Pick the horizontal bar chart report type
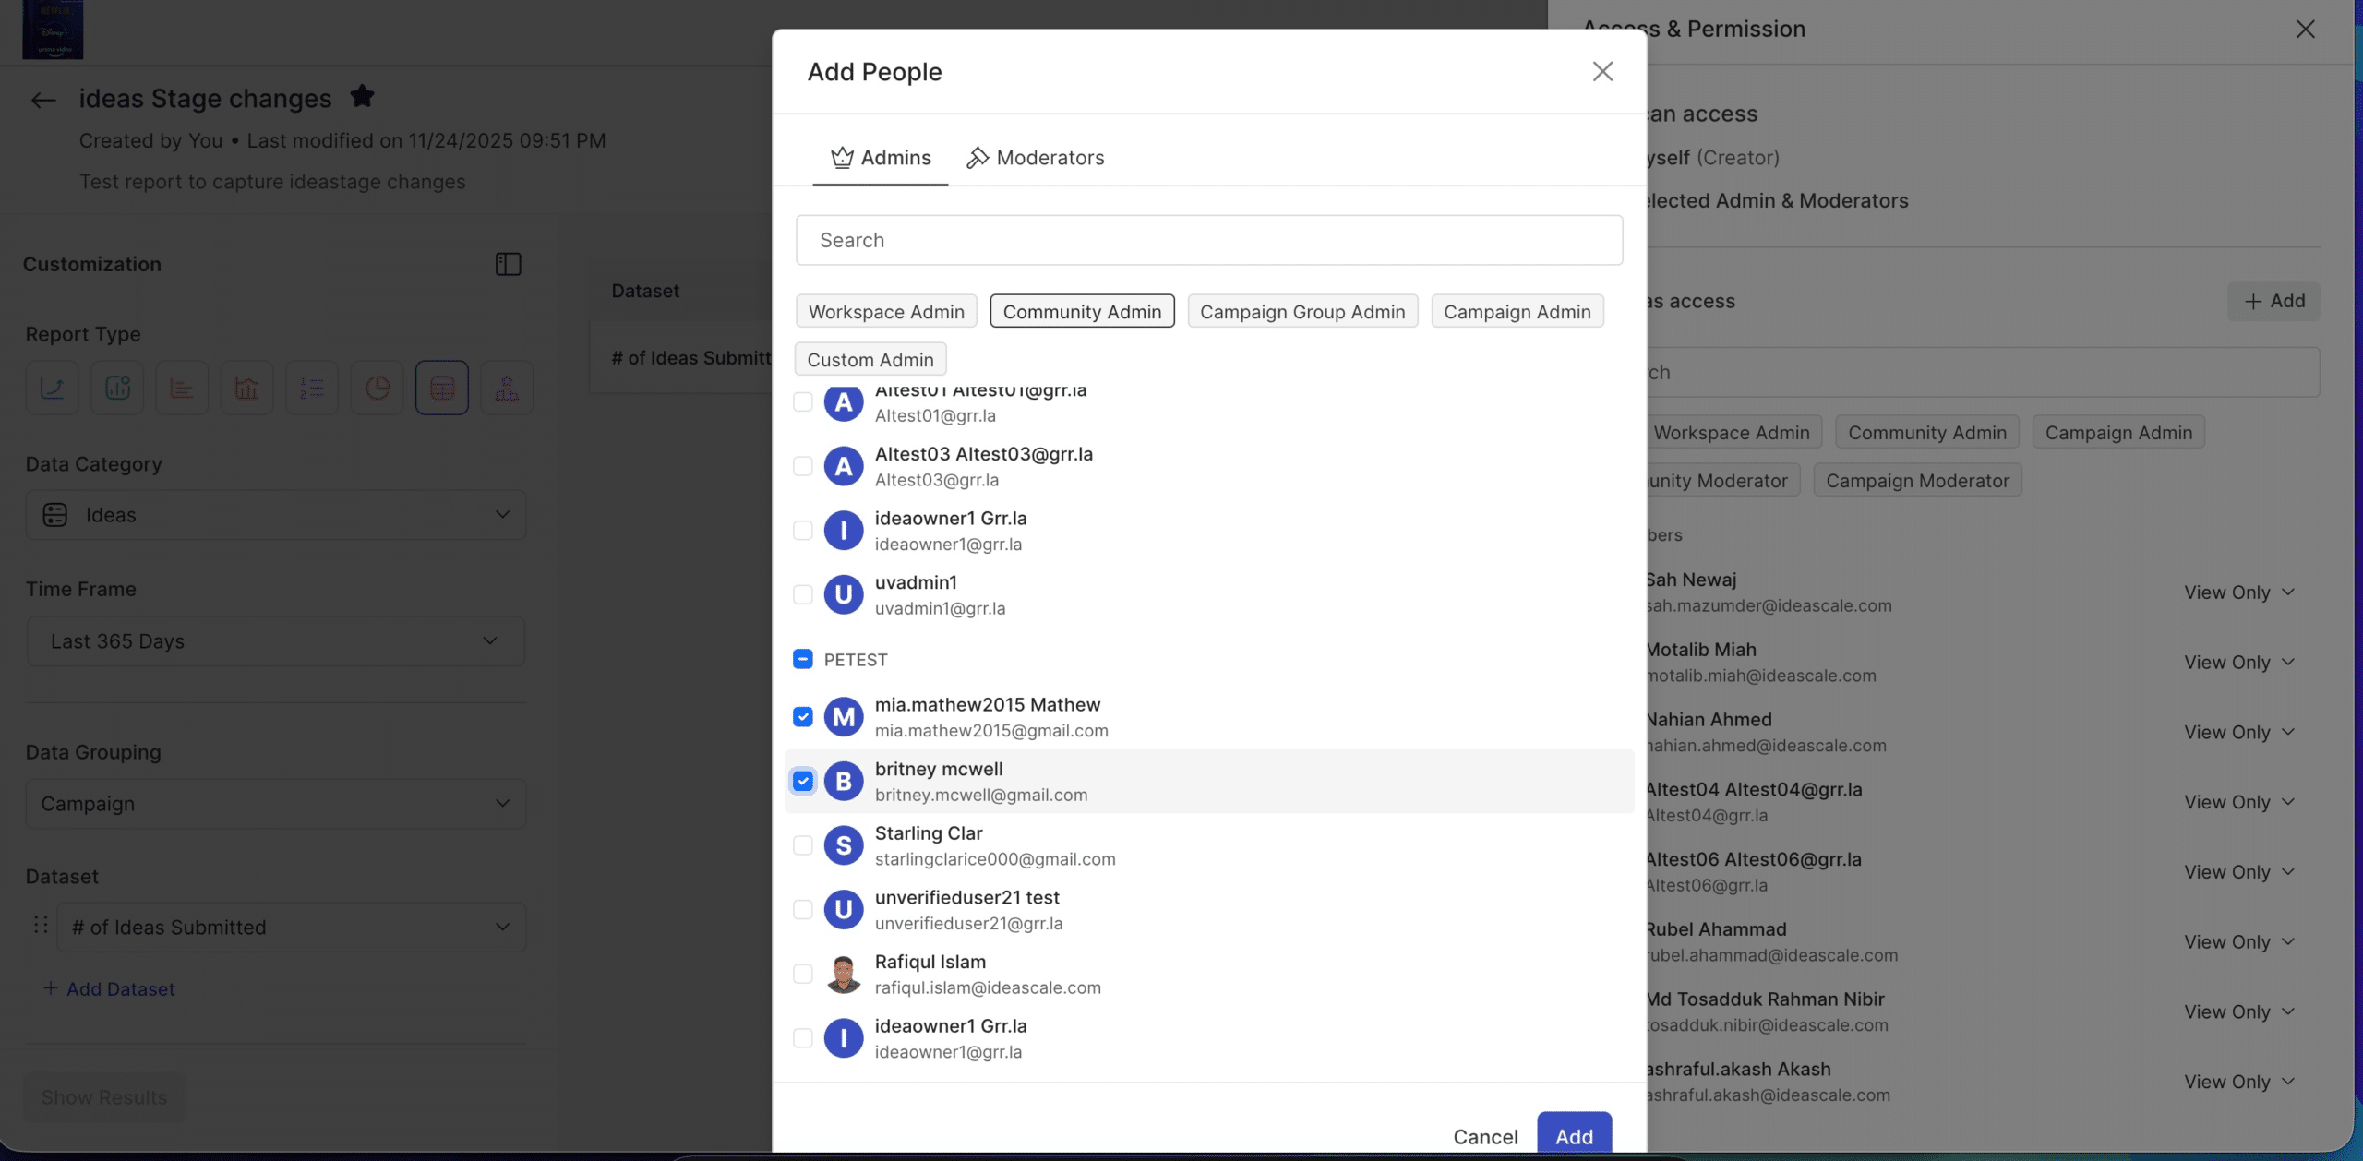The image size is (2363, 1161). (182, 388)
